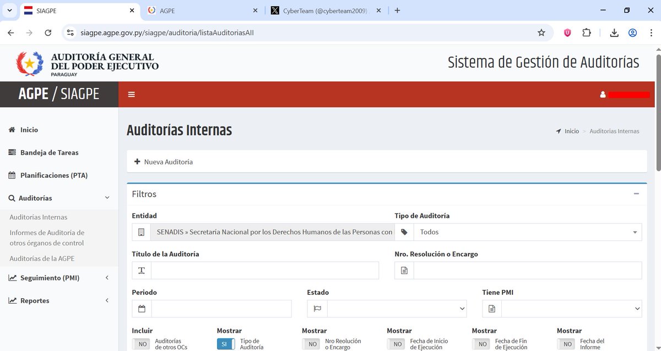Disable the Tipo de Auditoría SI toggle
Screen dimensions: 661x351
[225, 343]
